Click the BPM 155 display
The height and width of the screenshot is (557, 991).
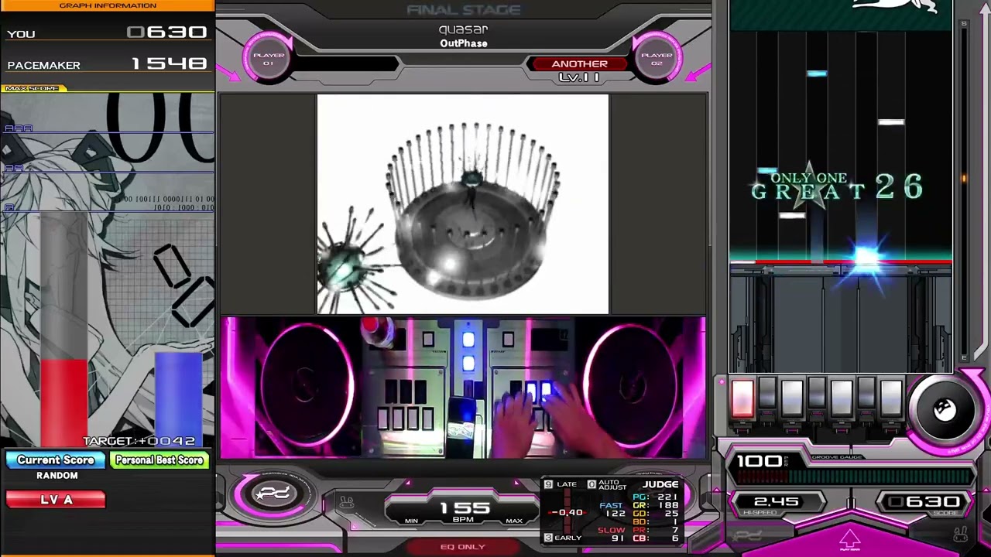(x=463, y=508)
